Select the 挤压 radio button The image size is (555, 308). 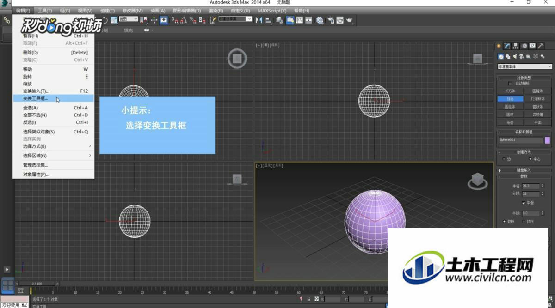click(x=524, y=222)
